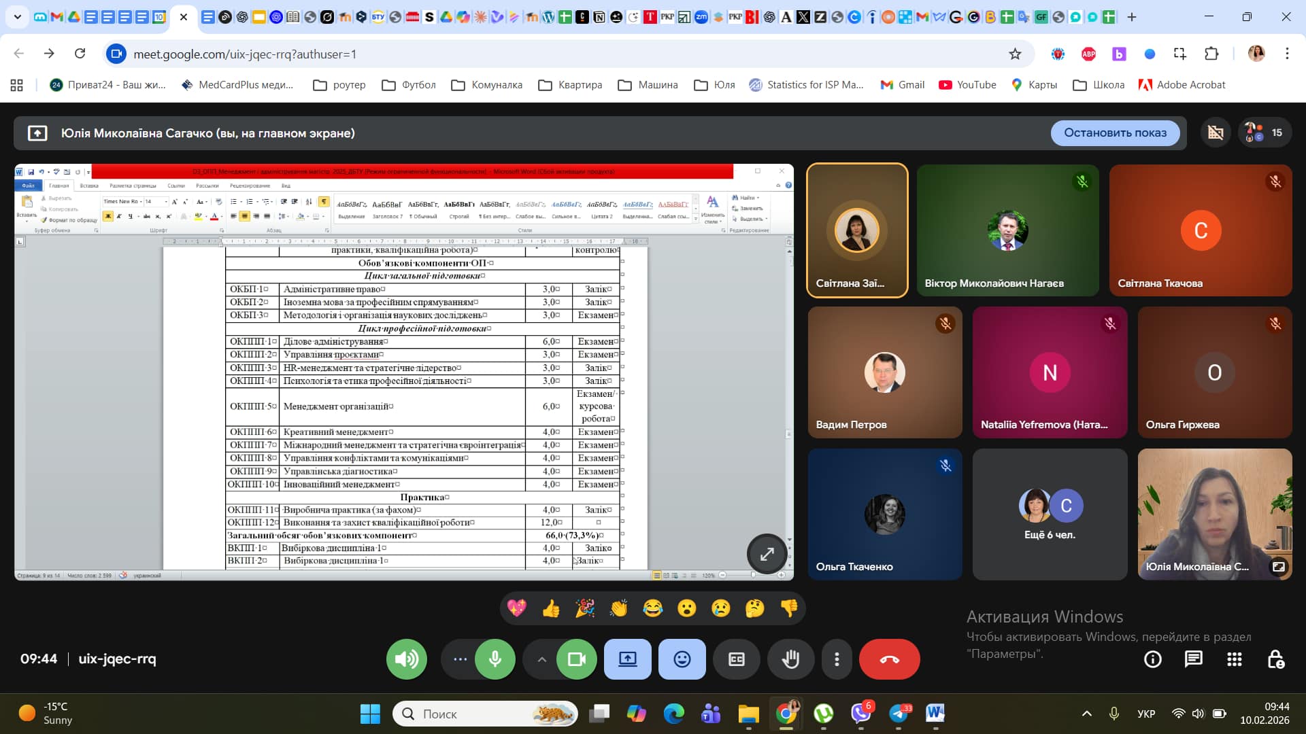Open the reactions emoji button
Screen dimensions: 1306x734
pyautogui.click(x=682, y=659)
